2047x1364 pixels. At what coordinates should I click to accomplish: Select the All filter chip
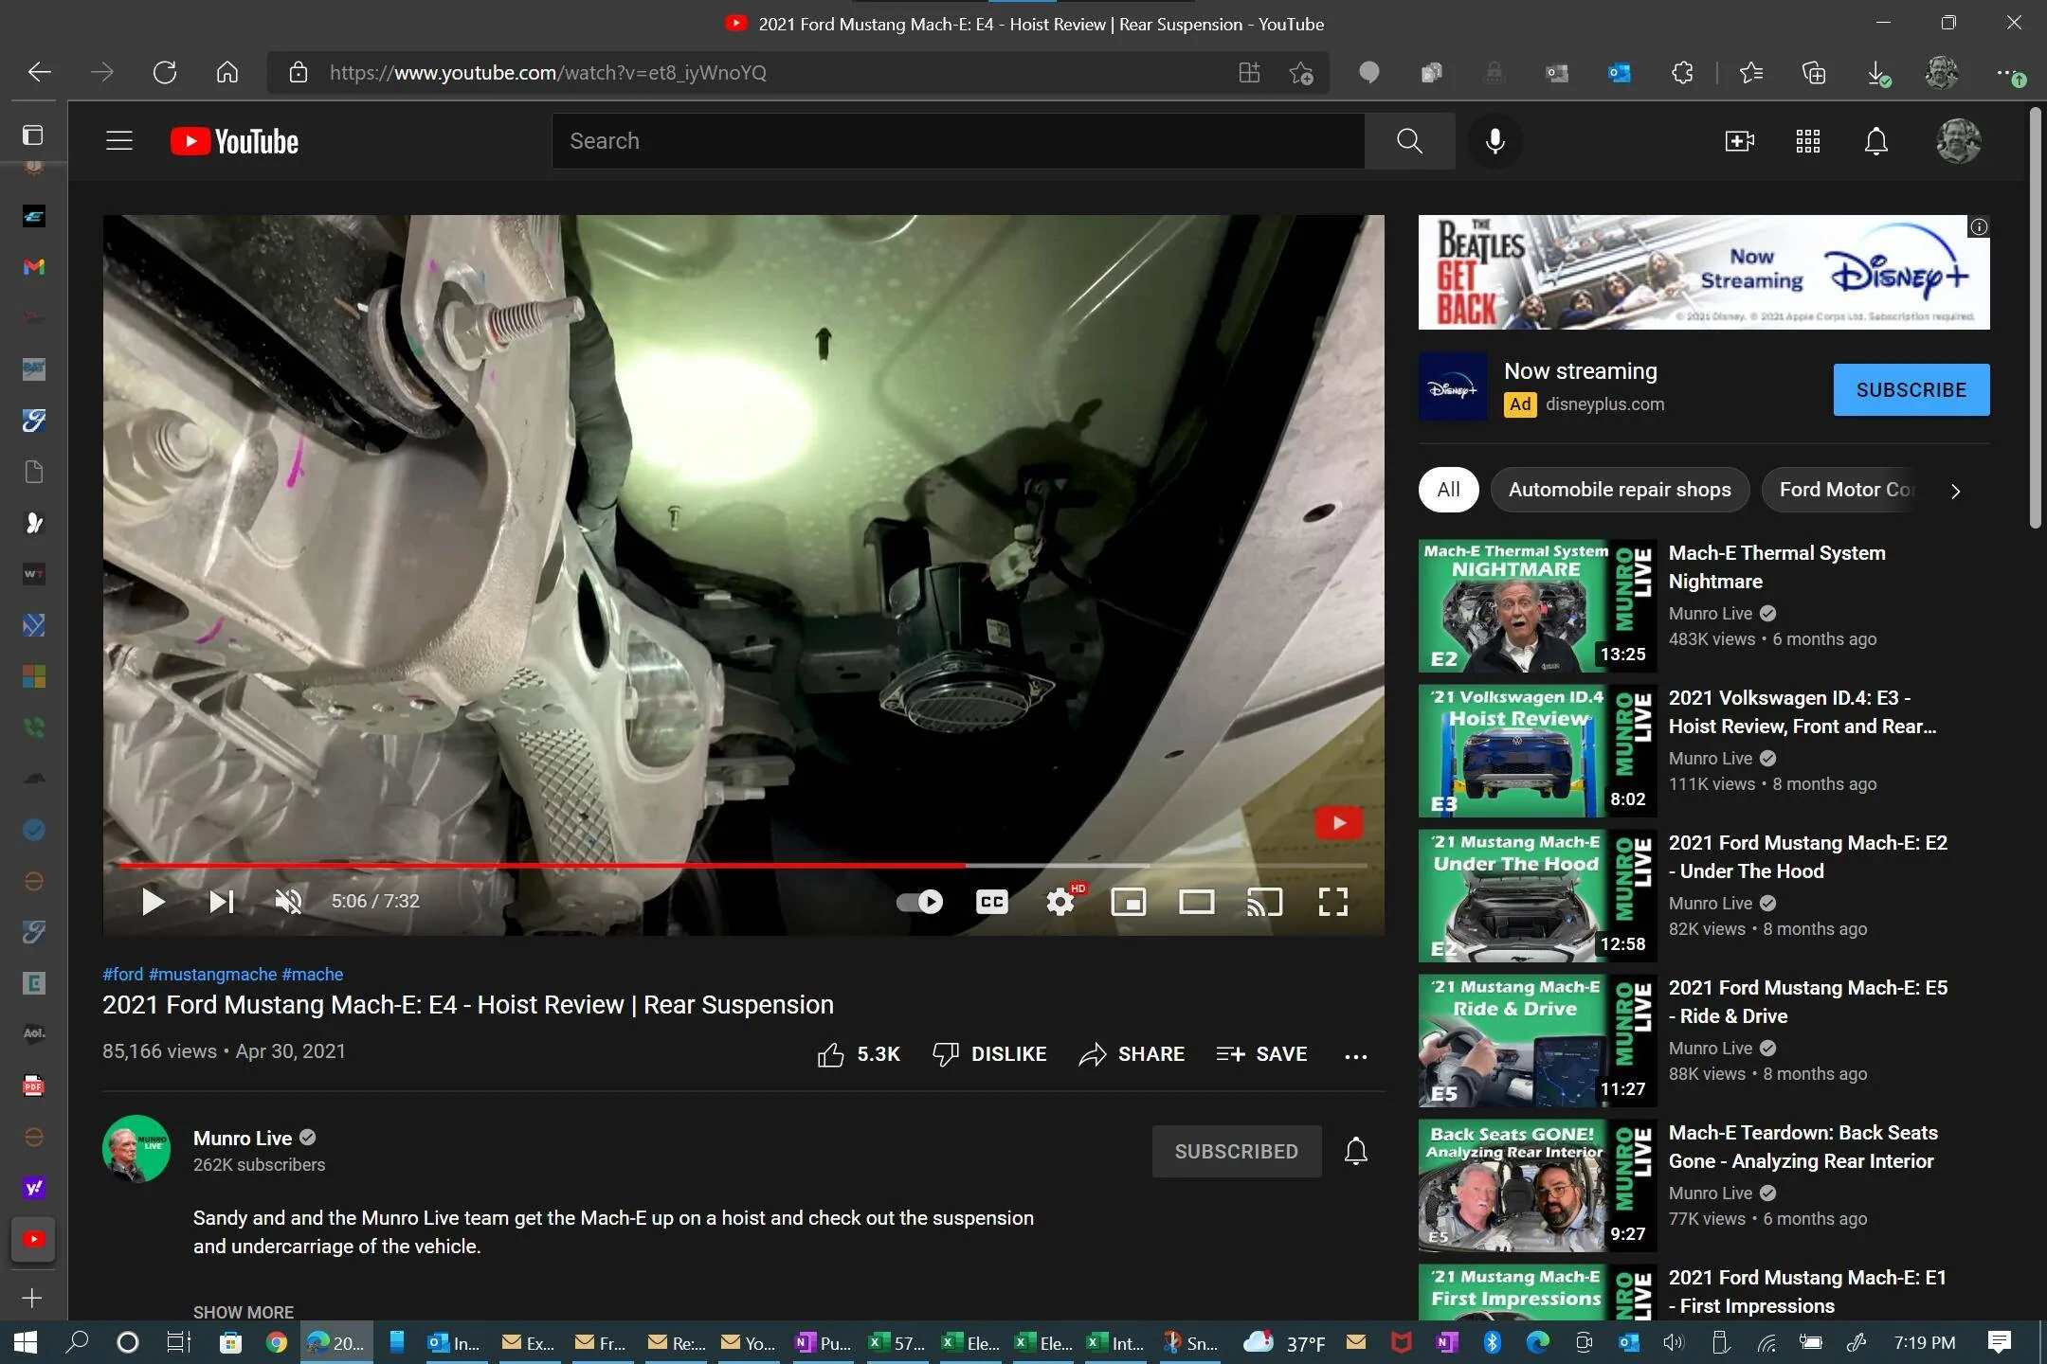(x=1448, y=490)
